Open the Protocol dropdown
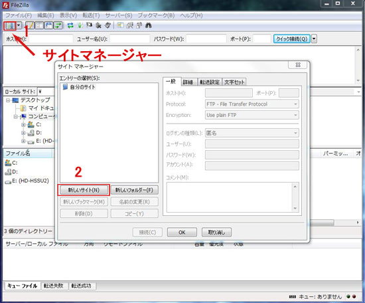The width and height of the screenshot is (365, 303). (252, 104)
